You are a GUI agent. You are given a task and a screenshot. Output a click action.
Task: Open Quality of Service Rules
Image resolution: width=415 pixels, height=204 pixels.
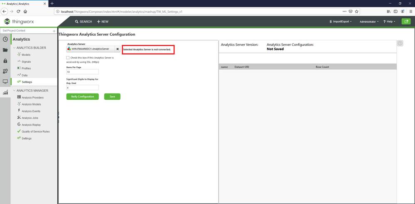[x=35, y=132]
